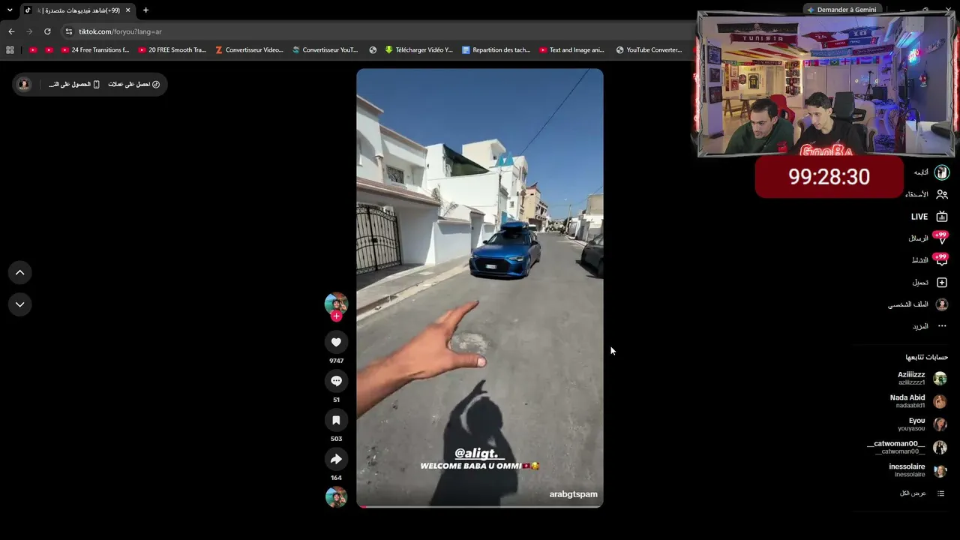The height and width of the screenshot is (540, 960).
Task: Click the video progress bar
Action: click(480, 506)
